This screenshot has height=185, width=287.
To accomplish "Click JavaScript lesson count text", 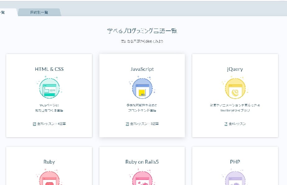I will click(144, 124).
